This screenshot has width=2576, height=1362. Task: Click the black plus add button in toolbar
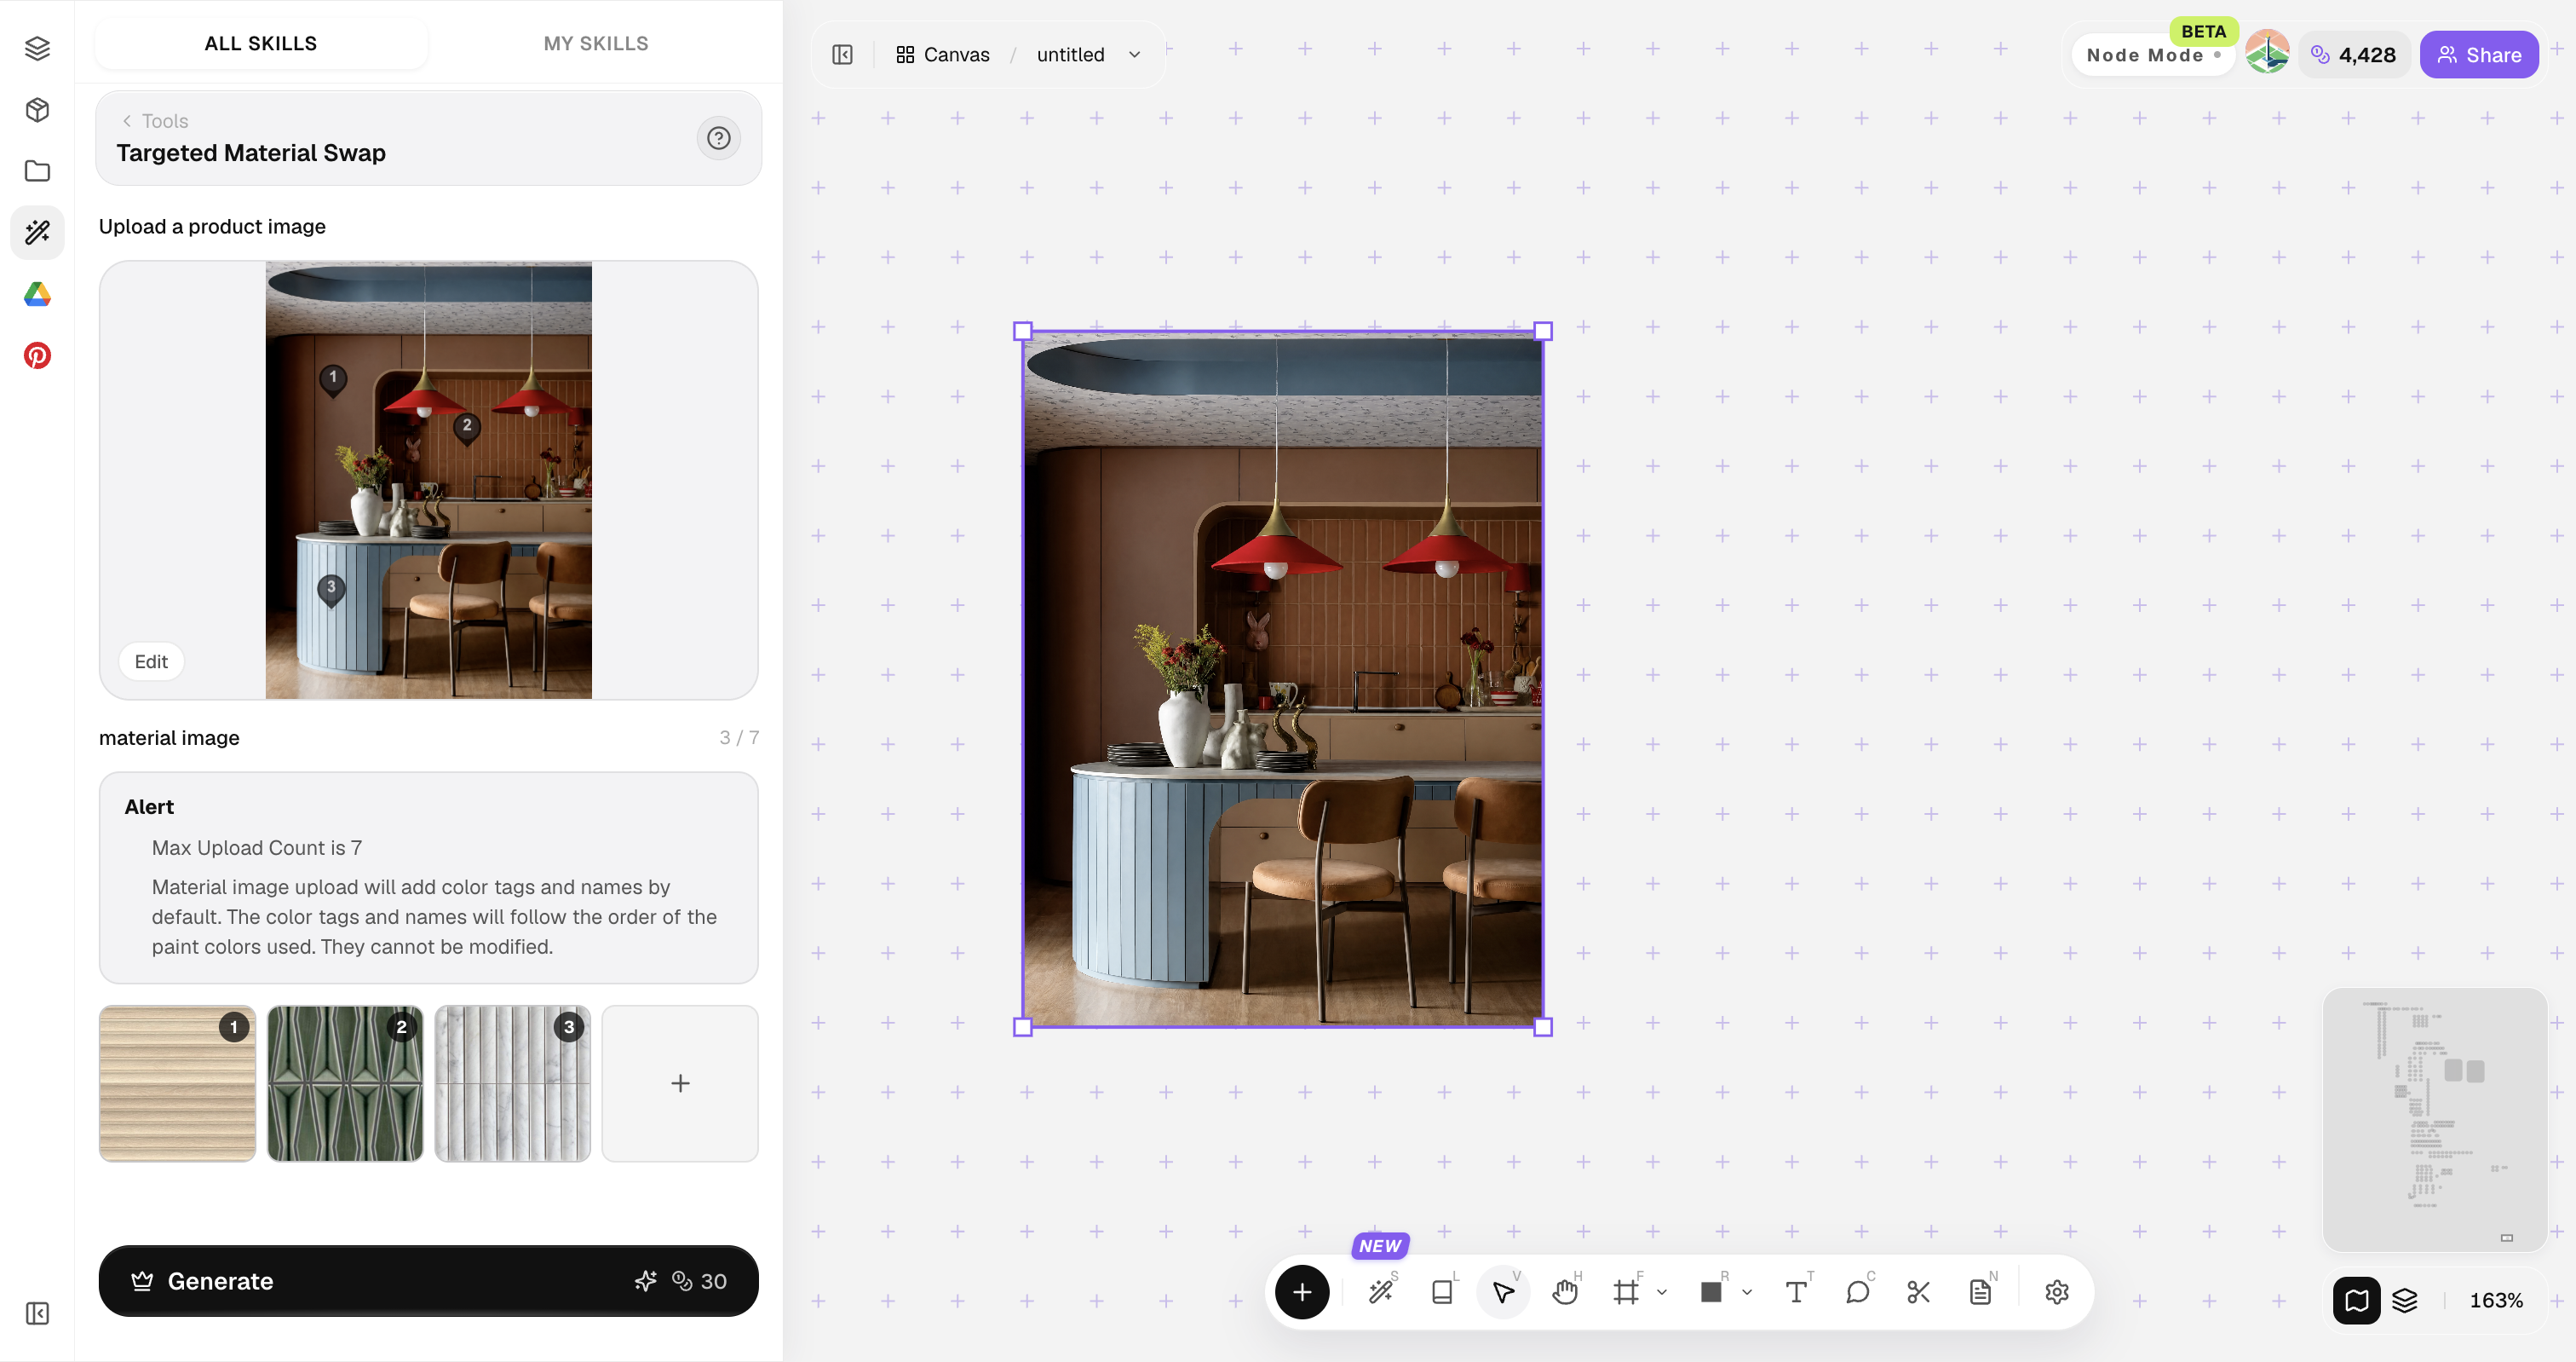coord(1301,1292)
